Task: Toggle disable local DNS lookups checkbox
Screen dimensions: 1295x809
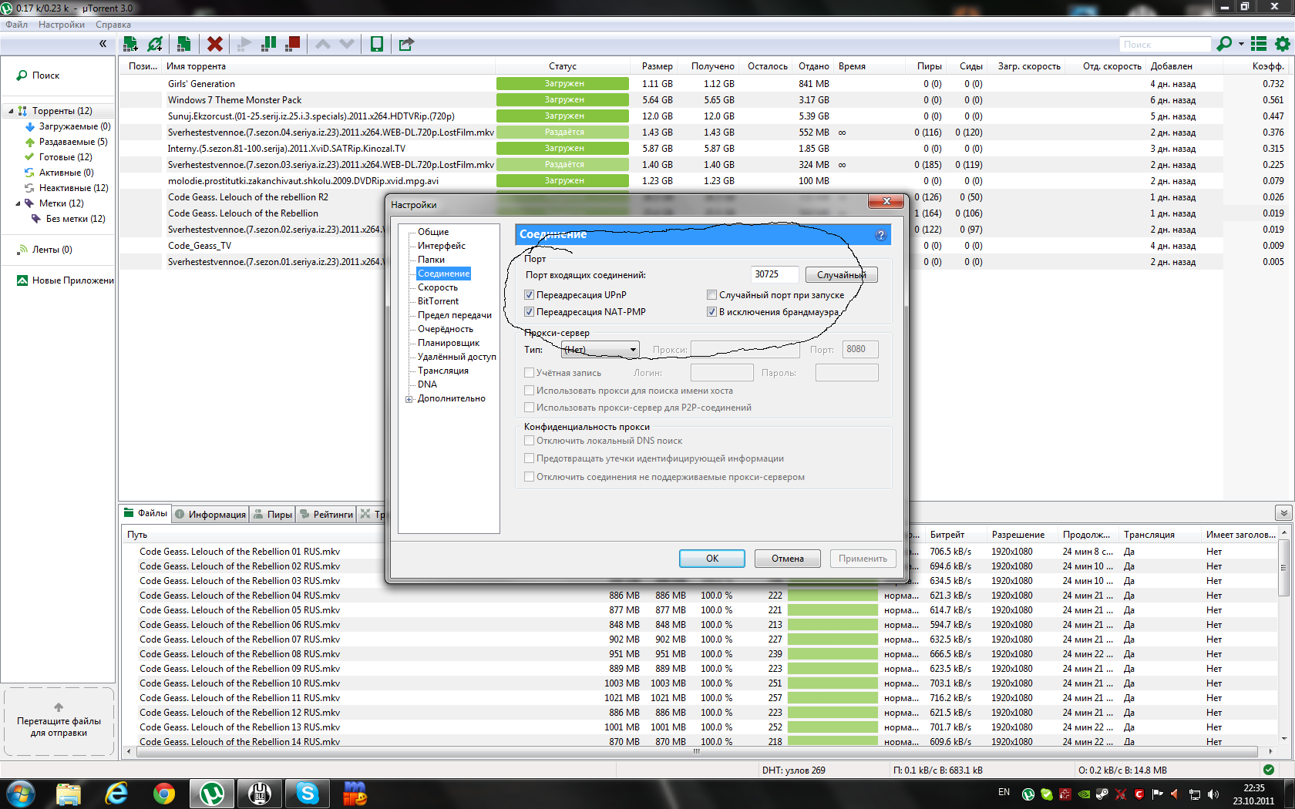Action: click(x=529, y=441)
